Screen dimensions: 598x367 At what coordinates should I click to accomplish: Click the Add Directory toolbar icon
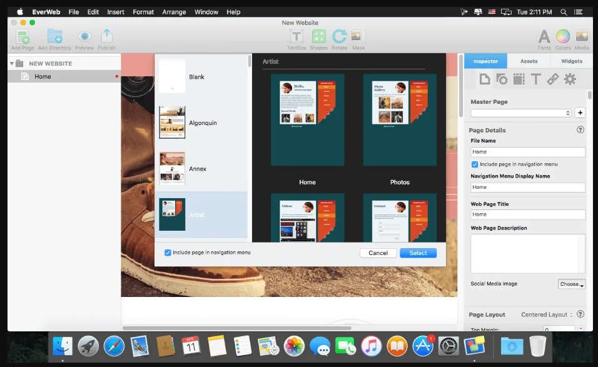tap(54, 37)
